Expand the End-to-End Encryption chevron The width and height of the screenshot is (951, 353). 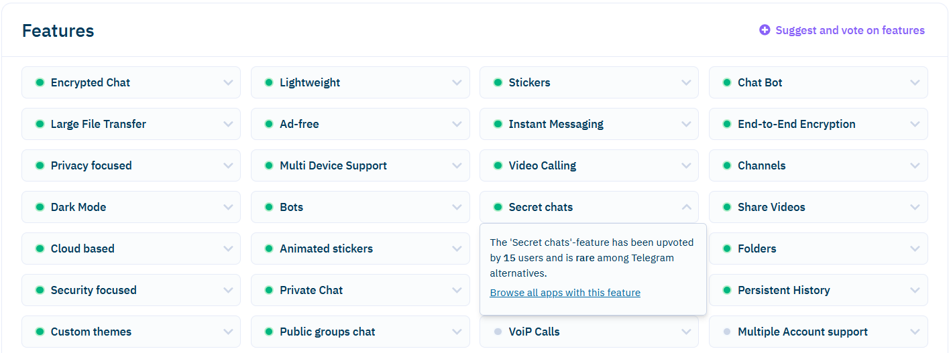click(x=915, y=124)
